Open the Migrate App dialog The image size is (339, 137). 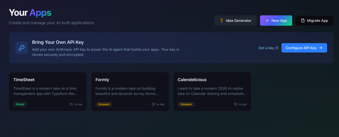pos(314,21)
